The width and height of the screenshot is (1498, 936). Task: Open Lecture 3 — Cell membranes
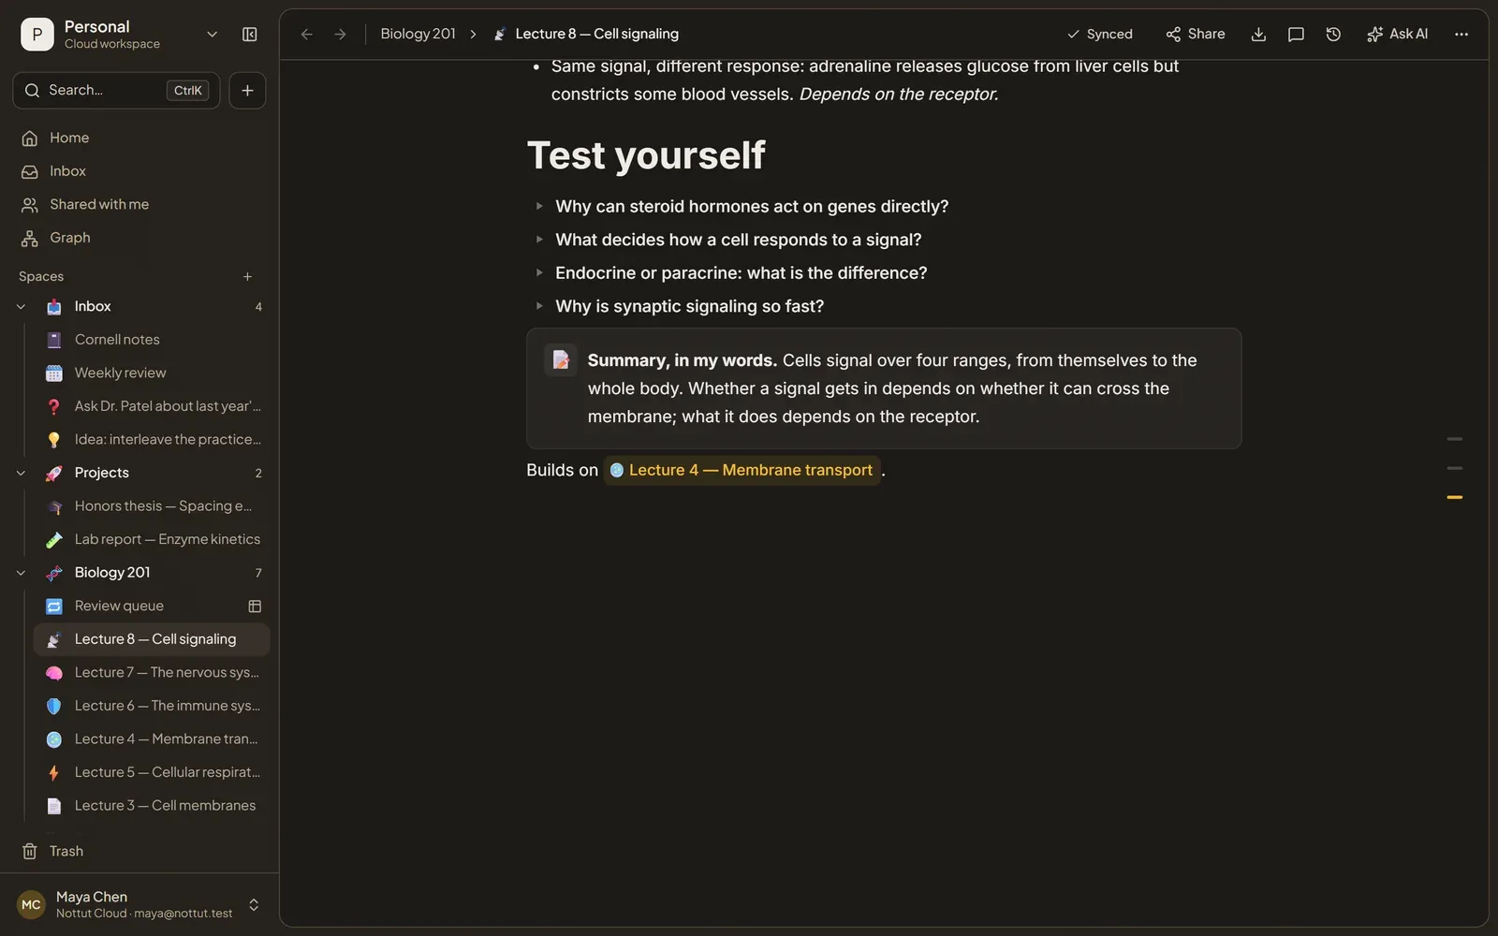click(152, 806)
